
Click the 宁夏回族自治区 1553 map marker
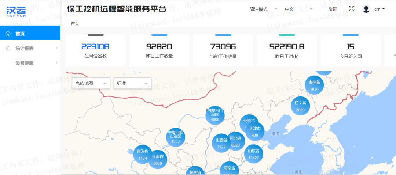[176, 137]
